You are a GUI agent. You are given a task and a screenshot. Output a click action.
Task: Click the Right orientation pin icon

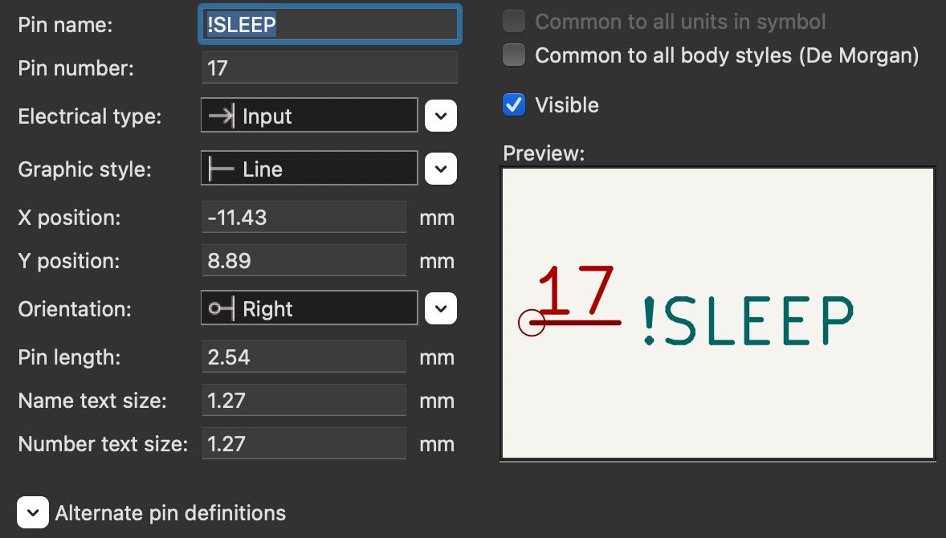point(221,309)
